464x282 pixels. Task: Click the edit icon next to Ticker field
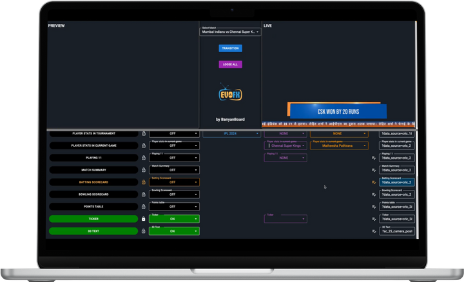coord(374,219)
